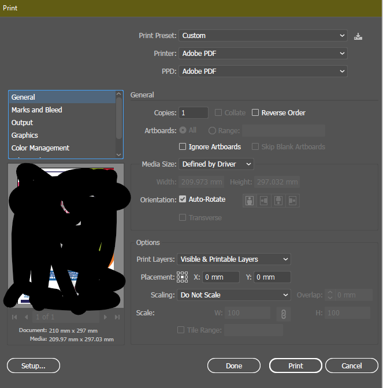Viewport: 383px width, 388px height.
Task: Click the media Width field
Action: [x=202, y=182]
